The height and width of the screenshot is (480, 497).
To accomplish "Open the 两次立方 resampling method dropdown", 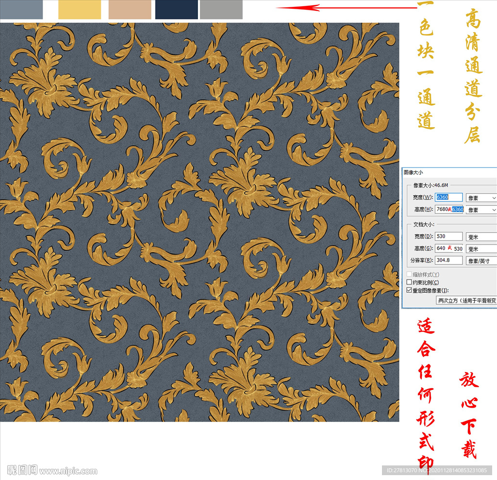I will [466, 300].
